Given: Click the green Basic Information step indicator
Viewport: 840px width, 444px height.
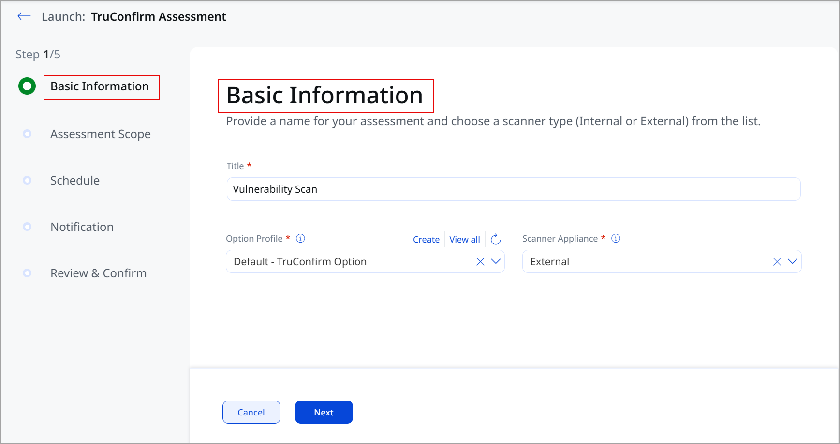Looking at the screenshot, I should coord(27,86).
